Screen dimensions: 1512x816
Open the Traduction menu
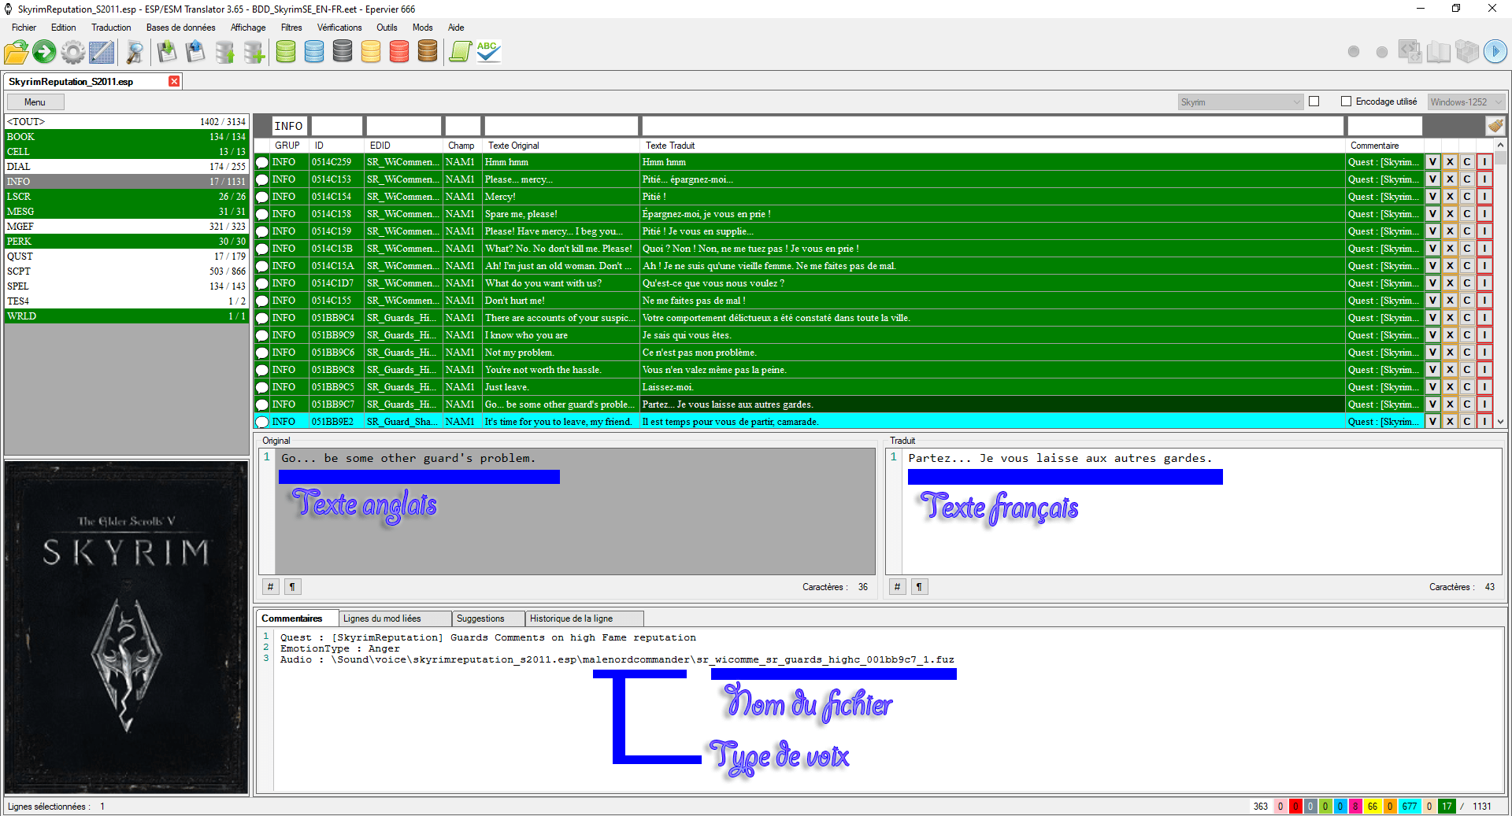tap(111, 28)
